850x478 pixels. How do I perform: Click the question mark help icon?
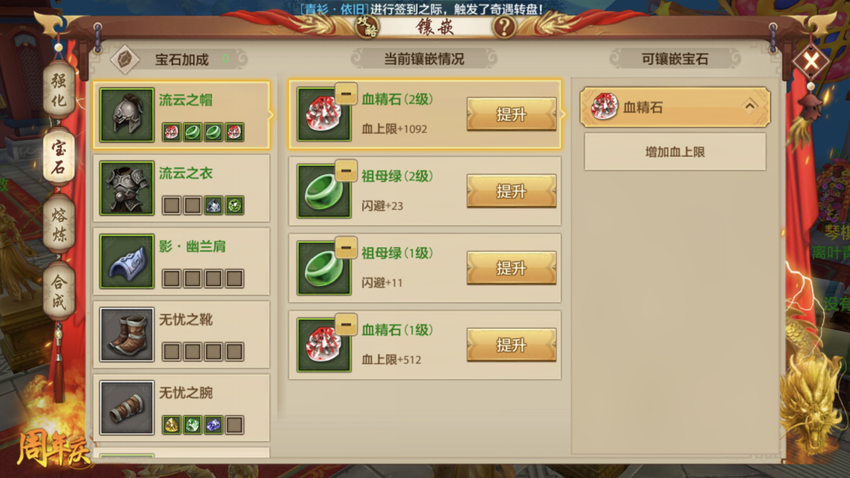click(503, 26)
